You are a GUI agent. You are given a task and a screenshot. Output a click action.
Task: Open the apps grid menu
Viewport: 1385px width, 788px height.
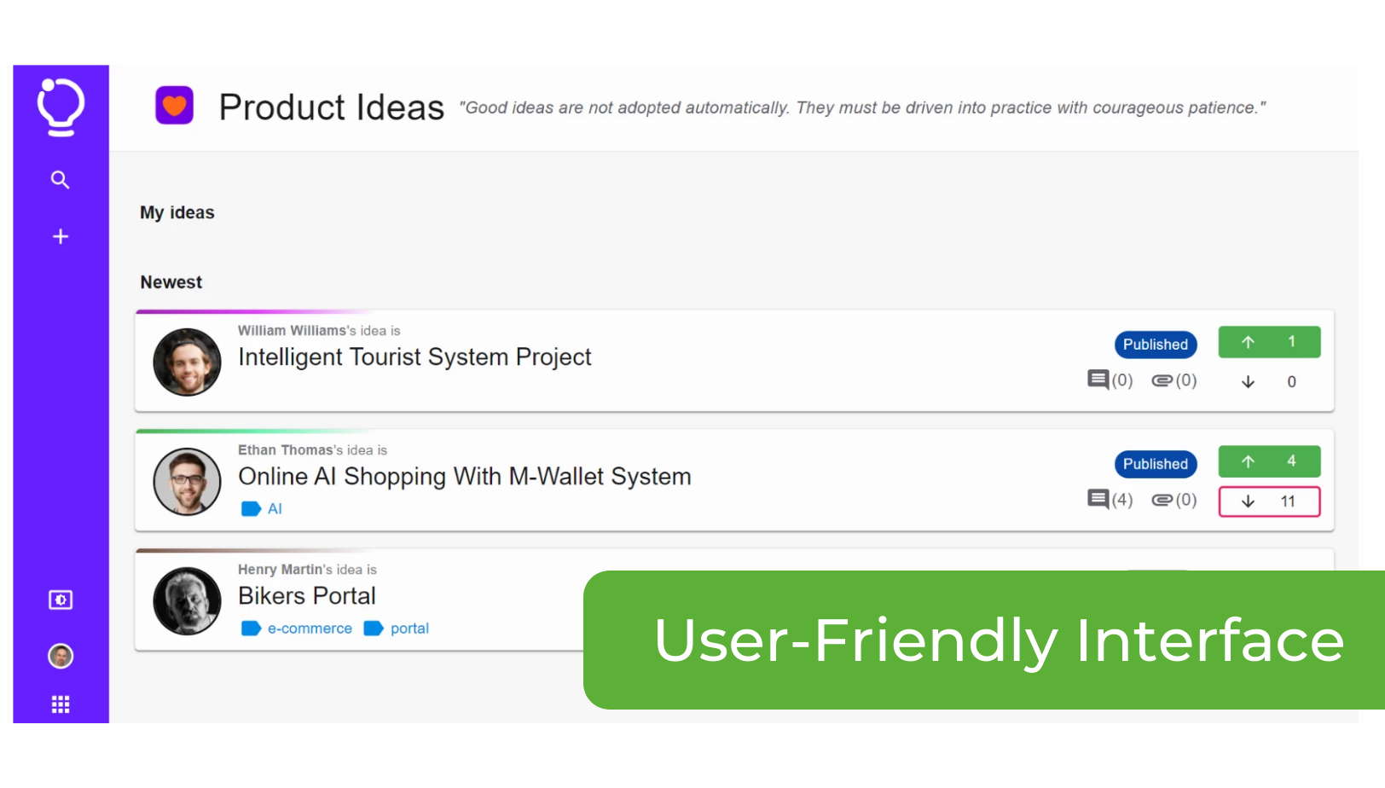61,704
